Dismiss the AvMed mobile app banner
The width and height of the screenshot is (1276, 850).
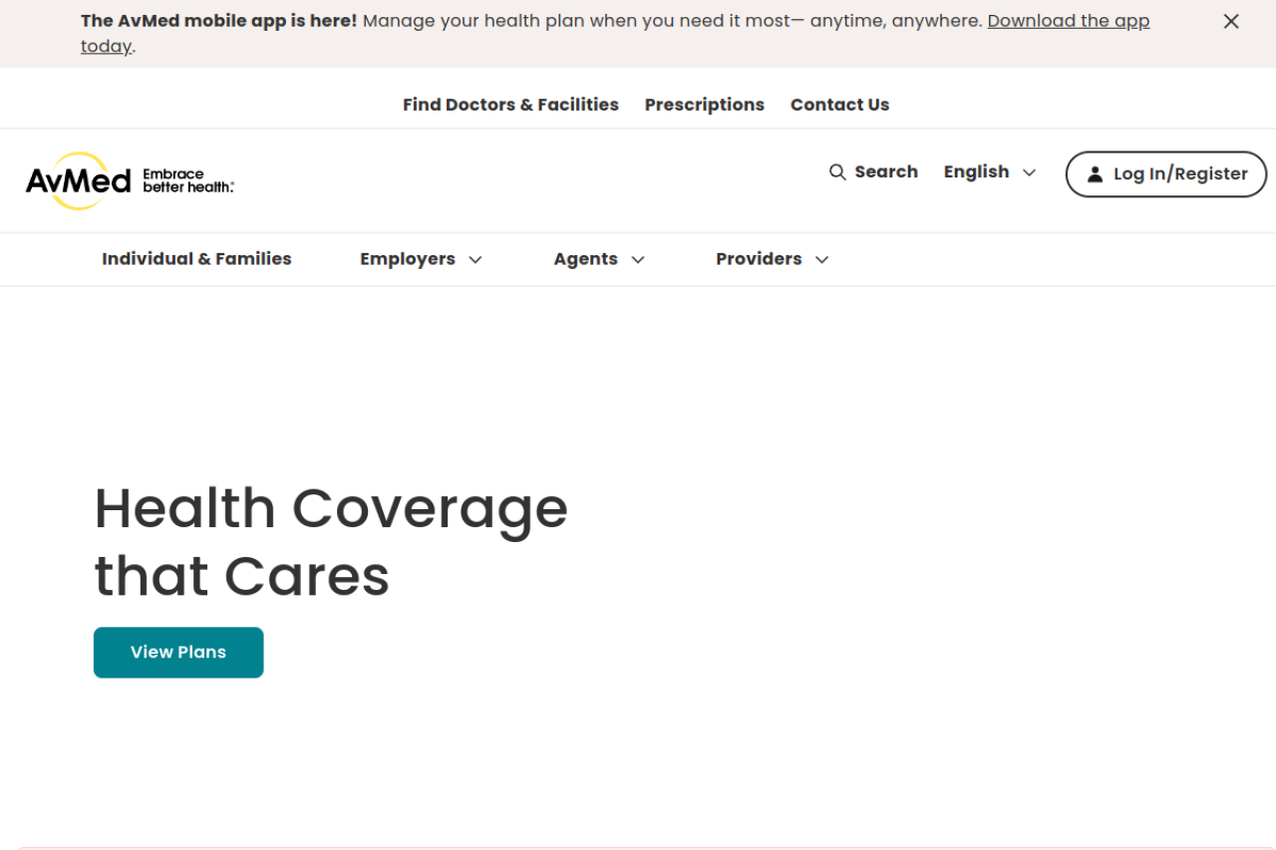(1231, 22)
